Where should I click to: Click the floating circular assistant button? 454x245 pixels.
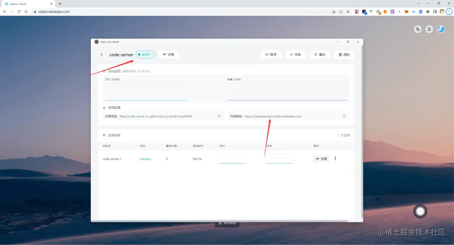pos(420,211)
